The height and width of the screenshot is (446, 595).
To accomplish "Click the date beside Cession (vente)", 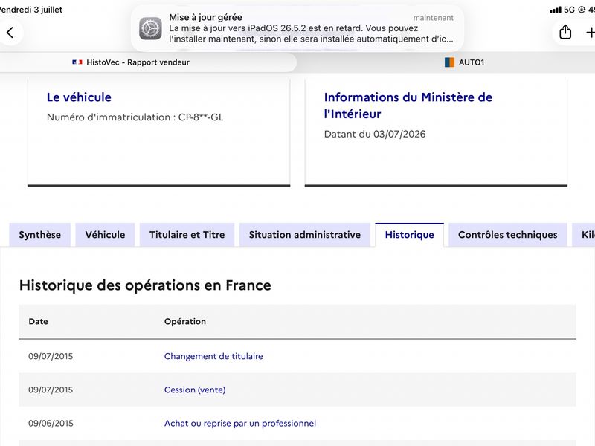I will click(51, 390).
